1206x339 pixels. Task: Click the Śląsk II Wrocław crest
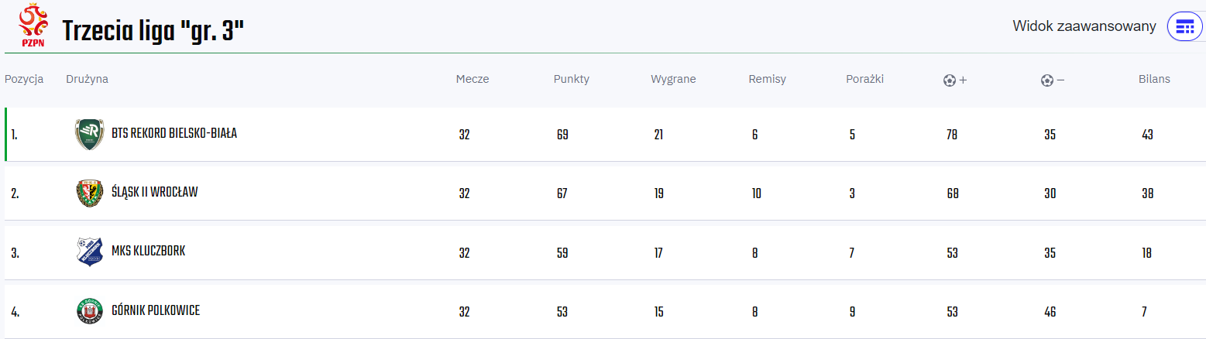[90, 193]
